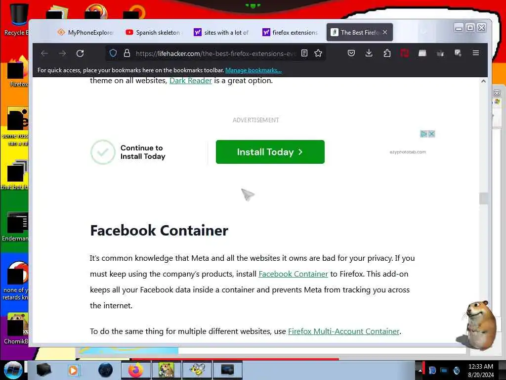
Task: Click the page scrollbar up arrow
Action: 483,82
